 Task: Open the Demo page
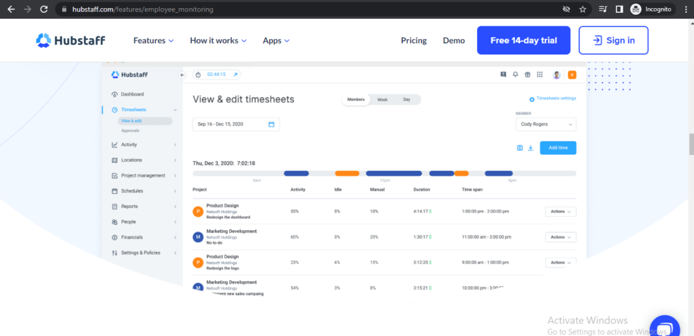pyautogui.click(x=453, y=41)
